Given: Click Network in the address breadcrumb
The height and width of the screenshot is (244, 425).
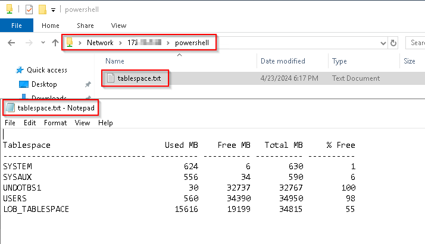Looking at the screenshot, I should (x=99, y=43).
